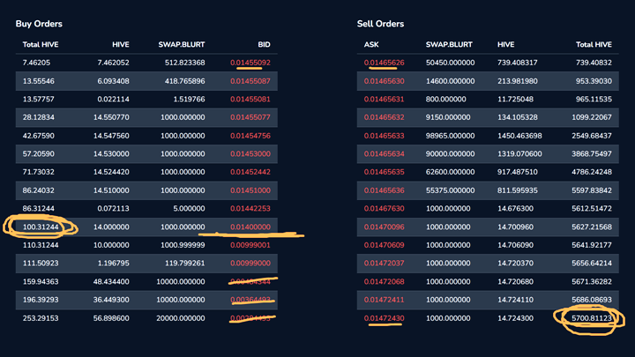This screenshot has height=357, width=635.
Task: Click ask price 0.01465636
Action: 384,190
